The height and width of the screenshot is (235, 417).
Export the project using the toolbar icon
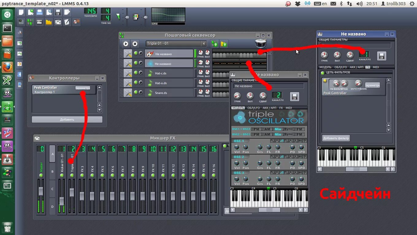click(67, 12)
